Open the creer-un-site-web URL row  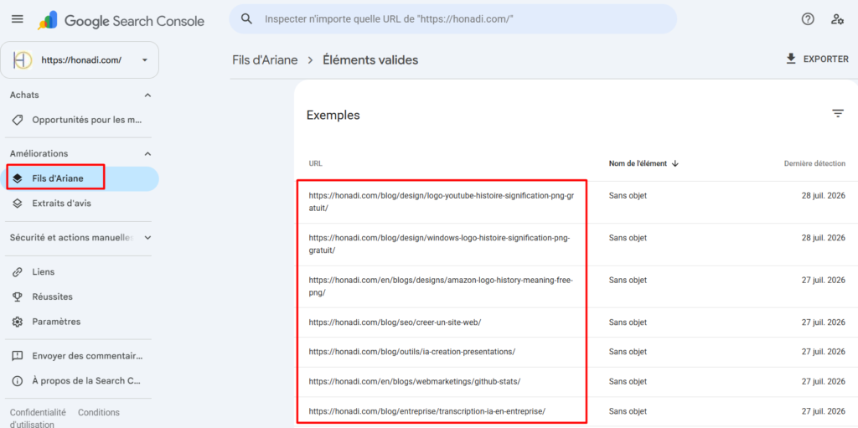pyautogui.click(x=395, y=322)
